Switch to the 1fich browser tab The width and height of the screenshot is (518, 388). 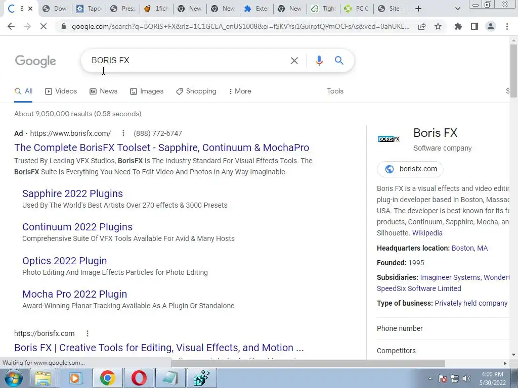(157, 9)
